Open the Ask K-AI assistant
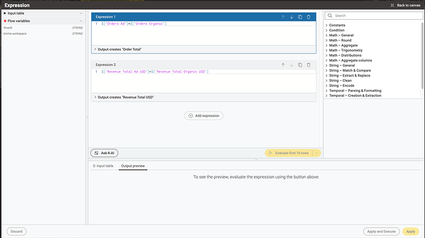425x238 pixels. (104, 153)
